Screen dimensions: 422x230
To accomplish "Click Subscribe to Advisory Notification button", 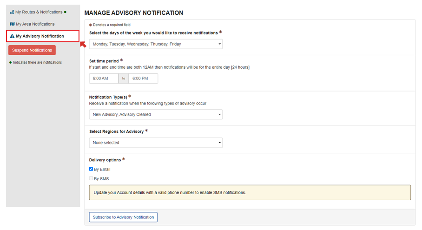I will pyautogui.click(x=123, y=217).
